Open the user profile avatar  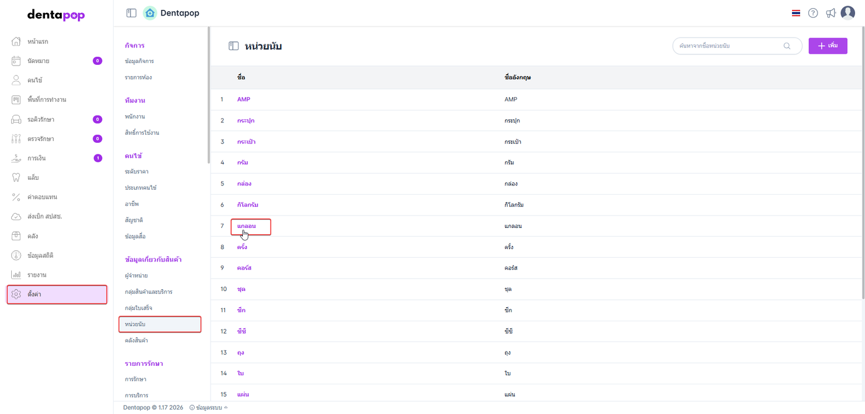pyautogui.click(x=848, y=13)
